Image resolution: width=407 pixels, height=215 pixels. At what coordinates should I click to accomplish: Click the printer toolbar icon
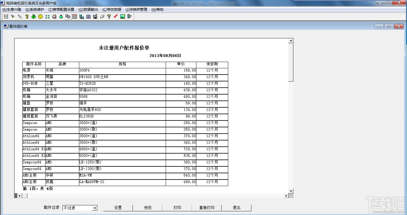(54, 17)
